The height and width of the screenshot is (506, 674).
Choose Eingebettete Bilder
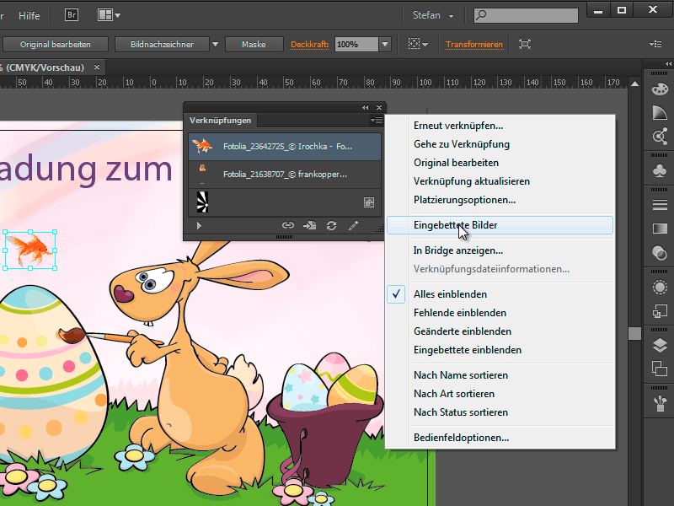[x=500, y=225]
